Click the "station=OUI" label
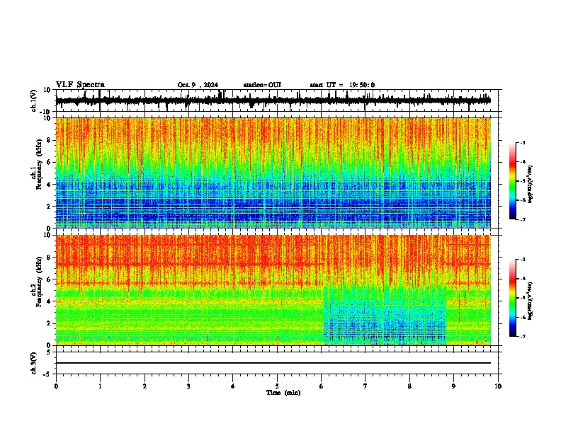 coord(262,85)
